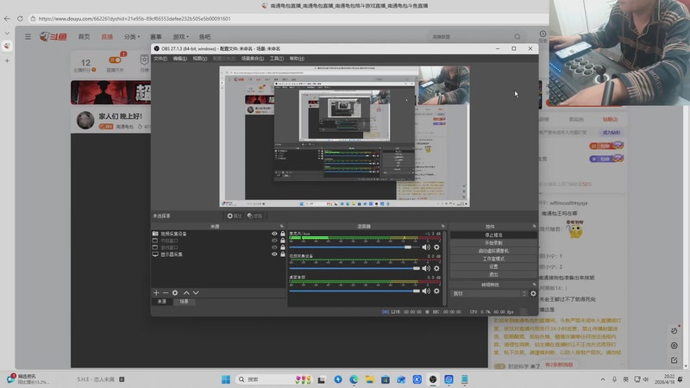The width and height of the screenshot is (690, 388).
Task: Mute the 视频采集设备 mixer speaker icon
Action: tap(426, 268)
